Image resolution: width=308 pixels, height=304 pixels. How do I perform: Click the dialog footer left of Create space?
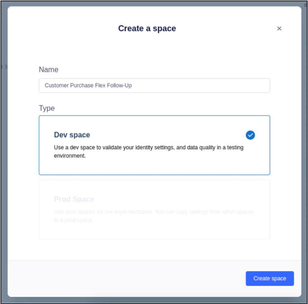125,278
